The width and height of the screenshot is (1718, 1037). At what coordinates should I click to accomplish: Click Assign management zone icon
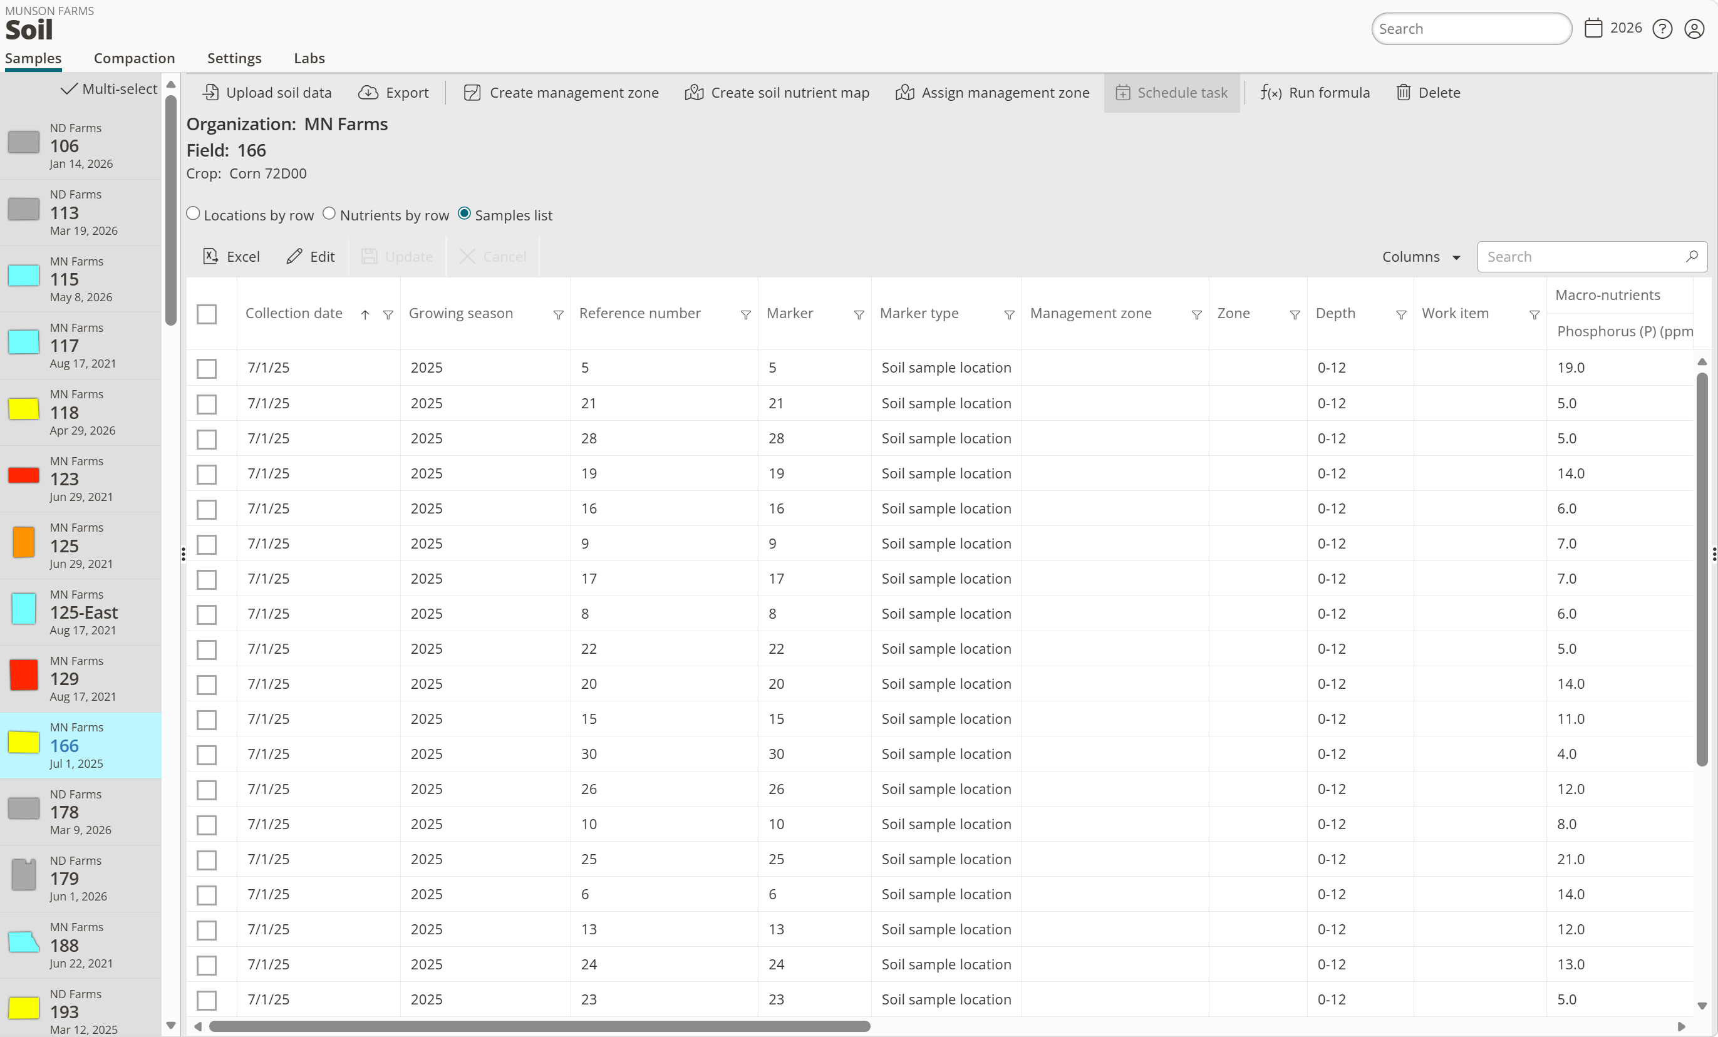click(x=904, y=93)
